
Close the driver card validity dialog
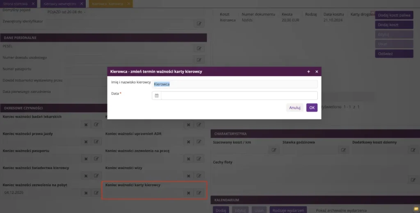coord(317,72)
